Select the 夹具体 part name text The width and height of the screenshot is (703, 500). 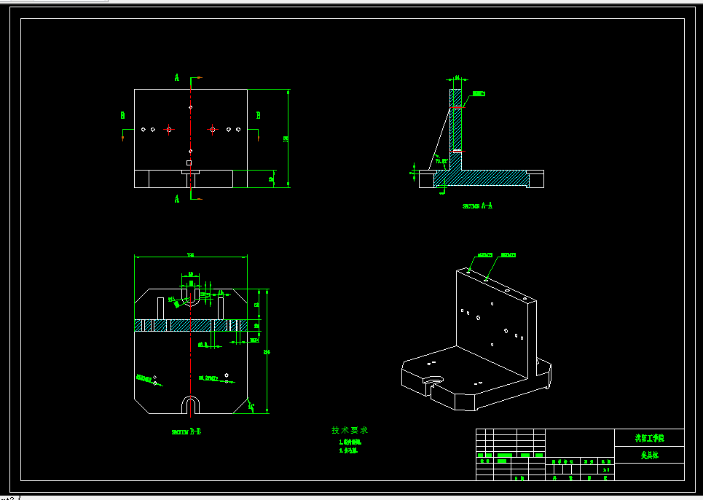click(x=649, y=455)
